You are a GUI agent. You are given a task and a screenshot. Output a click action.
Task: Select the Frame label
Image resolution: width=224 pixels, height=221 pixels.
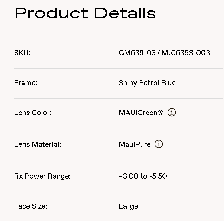(x=26, y=83)
